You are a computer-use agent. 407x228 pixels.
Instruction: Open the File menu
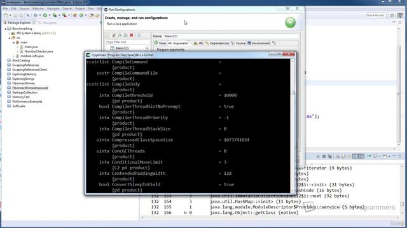pos(6,8)
